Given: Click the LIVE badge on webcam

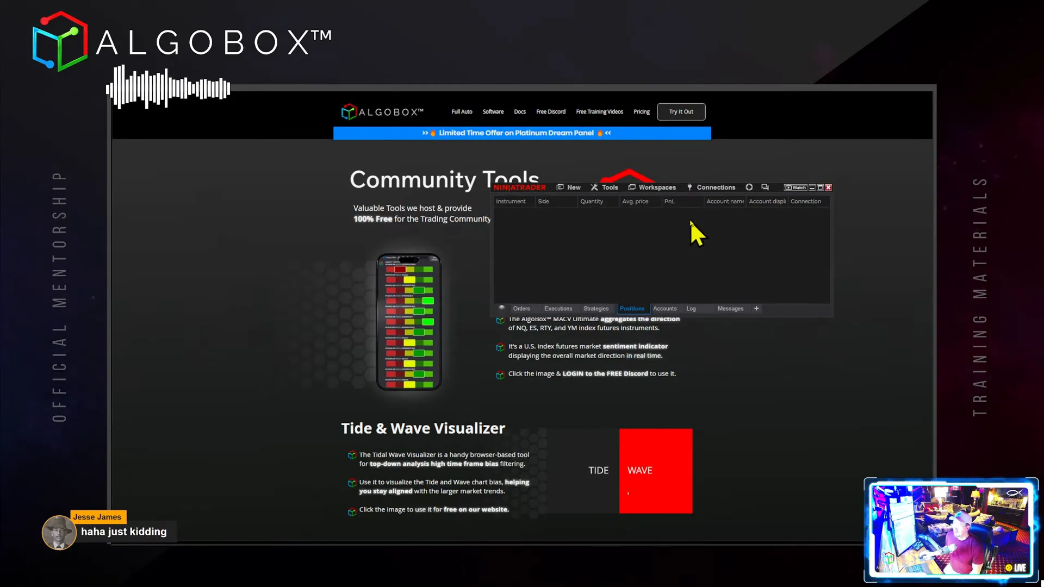Looking at the screenshot, I should [x=1016, y=567].
